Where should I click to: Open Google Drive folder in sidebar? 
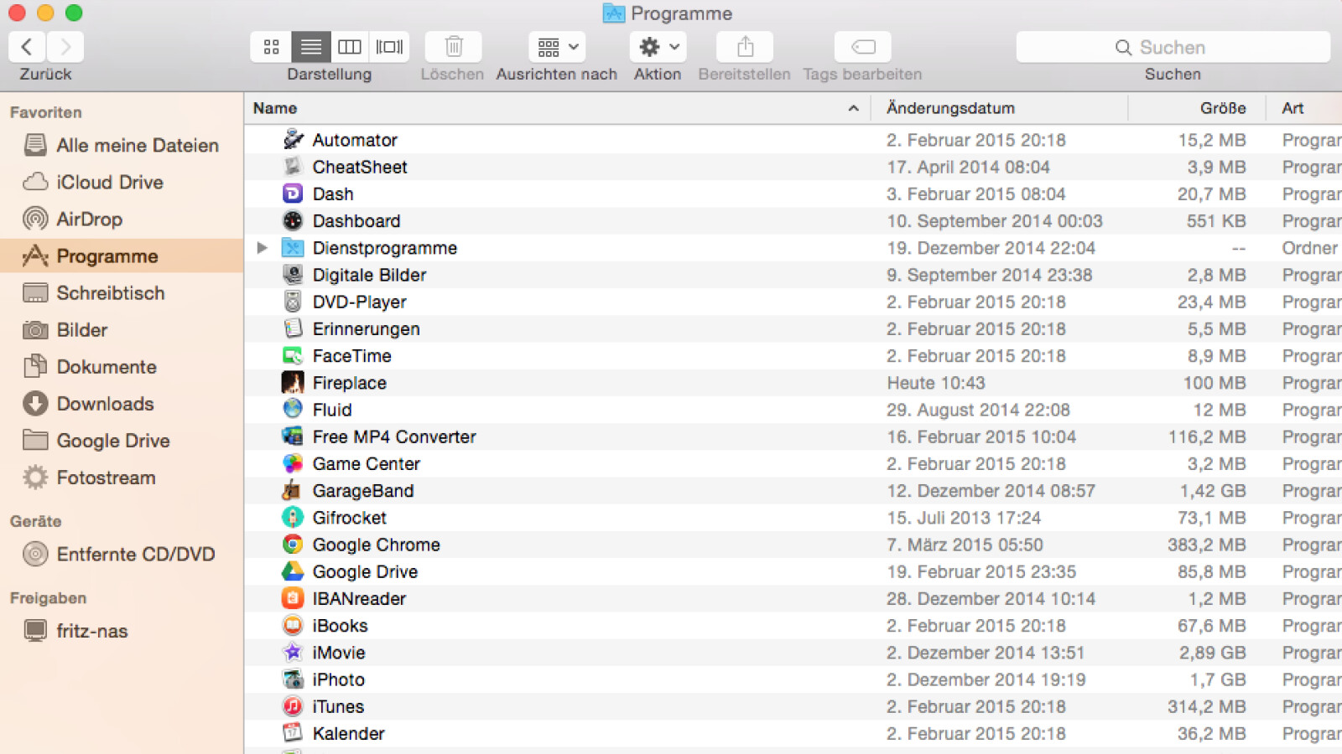coord(122,440)
